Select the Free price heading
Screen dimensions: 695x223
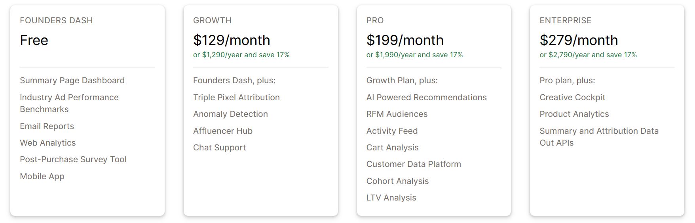[x=34, y=40]
